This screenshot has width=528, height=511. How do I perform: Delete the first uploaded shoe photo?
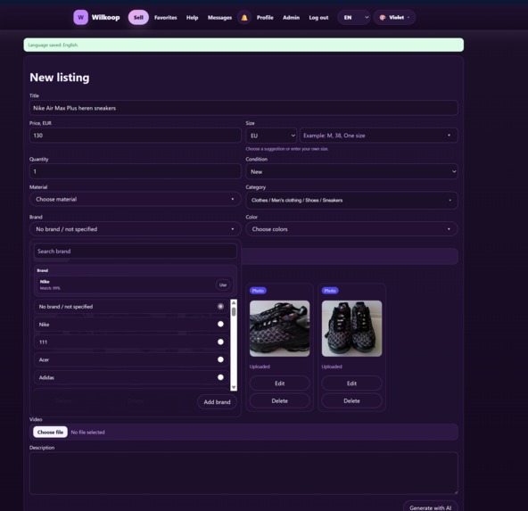point(279,401)
